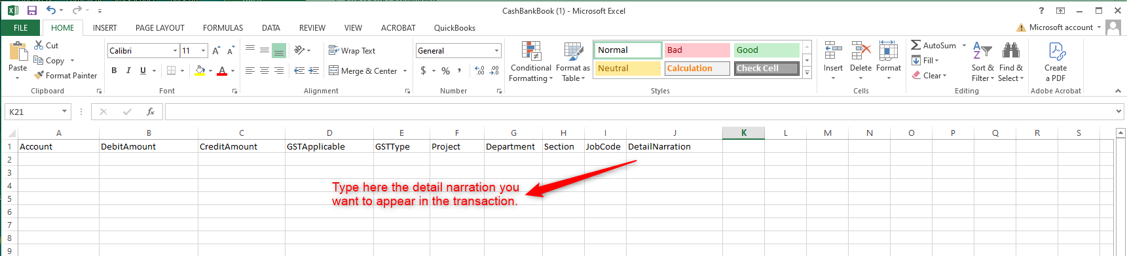Open Format as Table gallery
Screen dimensions: 1127x256
click(x=573, y=61)
